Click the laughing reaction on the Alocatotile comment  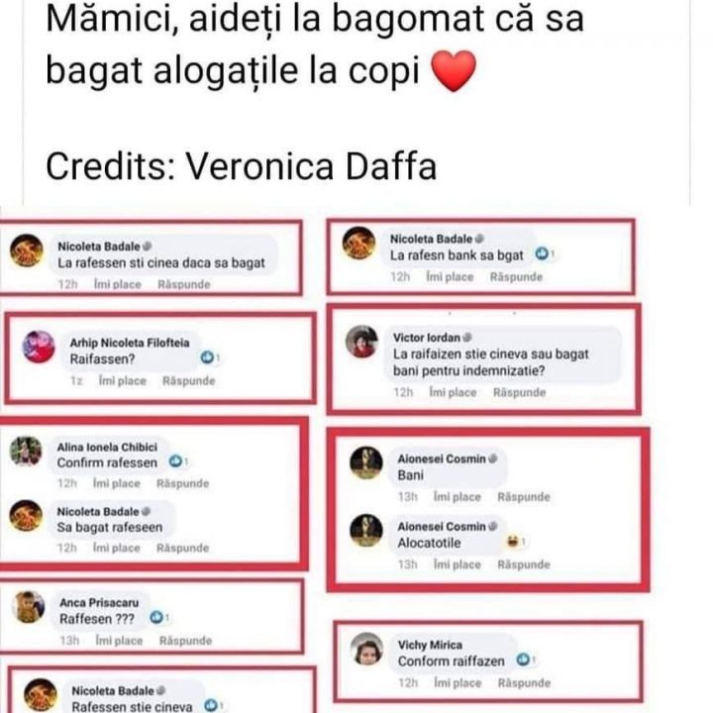[514, 543]
